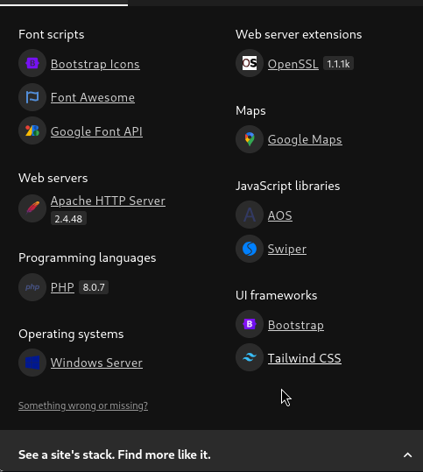The width and height of the screenshot is (423, 472).
Task: Click the AOS letter A icon
Action: tap(250, 215)
